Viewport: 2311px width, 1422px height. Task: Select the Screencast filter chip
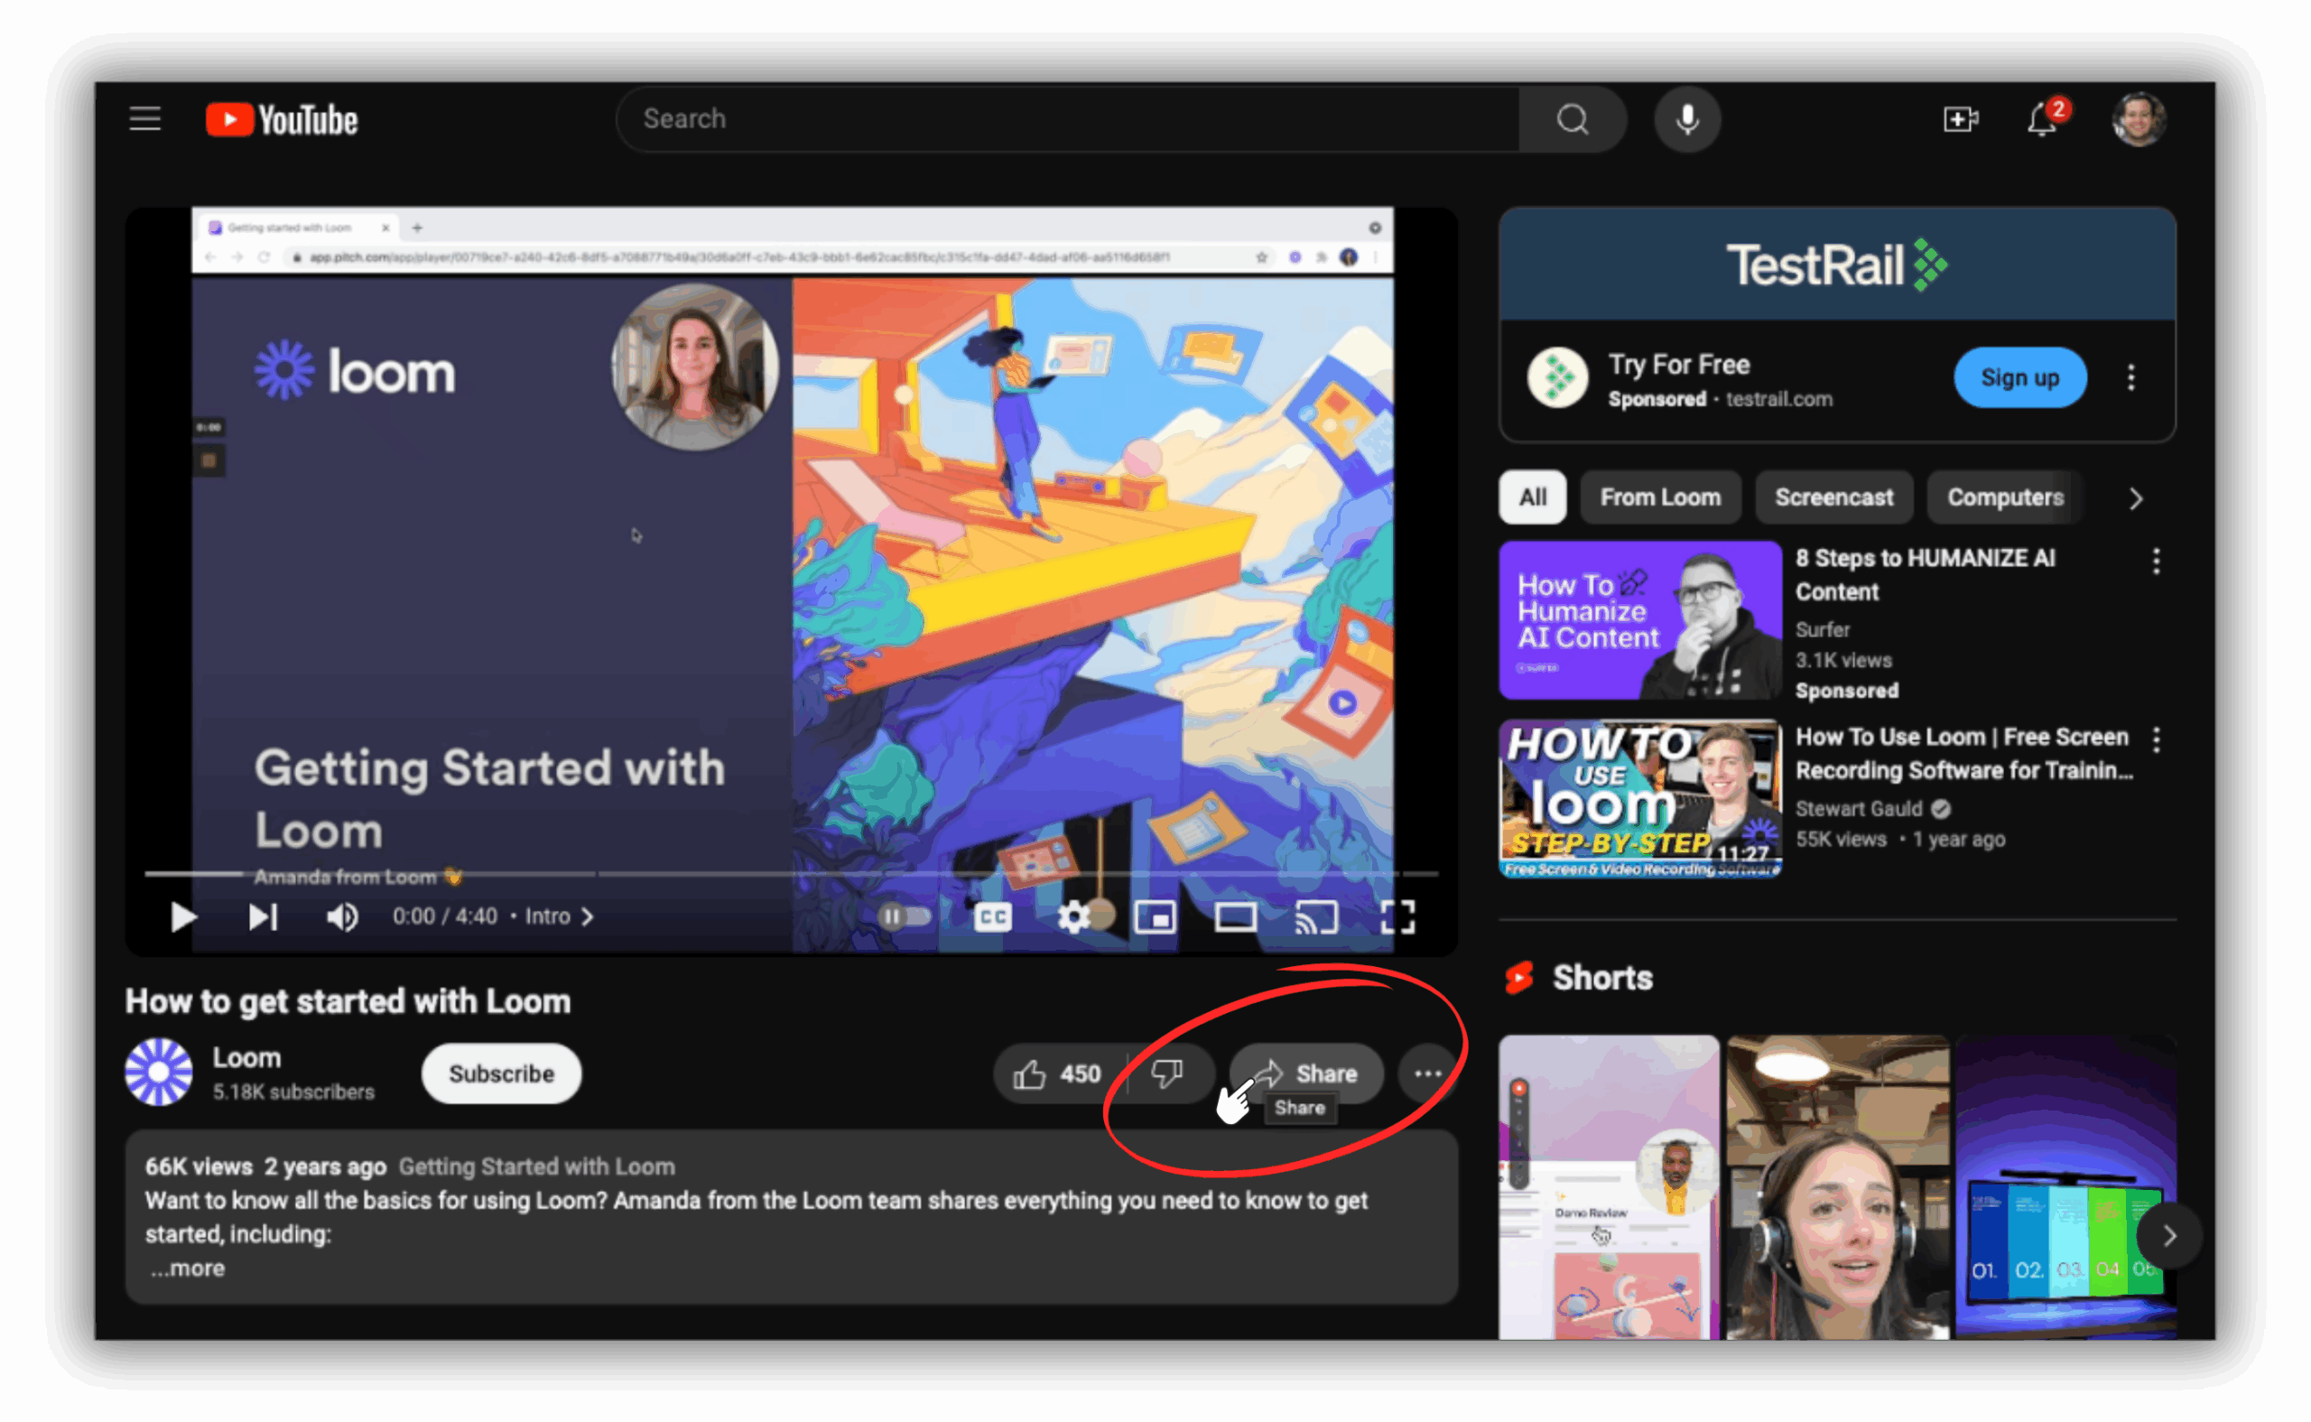(x=1833, y=497)
